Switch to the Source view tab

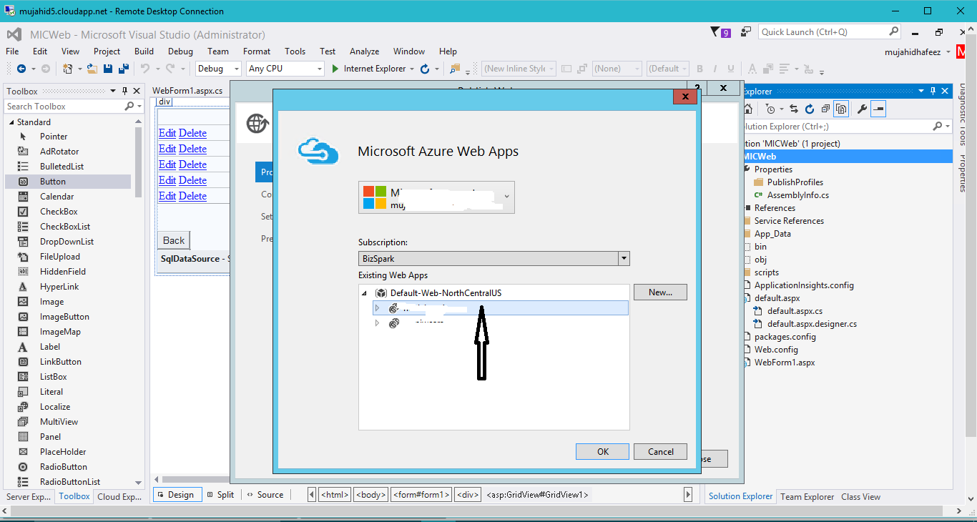coord(265,495)
